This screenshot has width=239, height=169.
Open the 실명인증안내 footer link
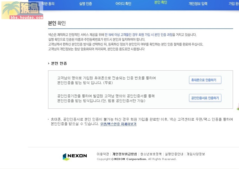pos(174,154)
